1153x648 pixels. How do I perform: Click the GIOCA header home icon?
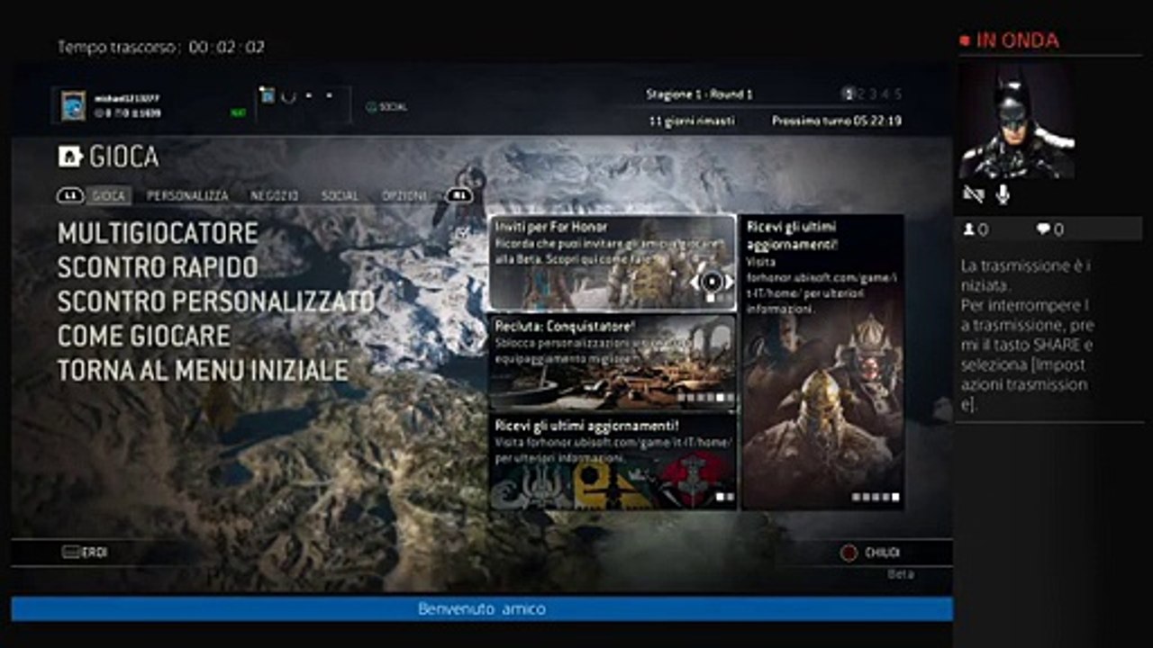(x=70, y=157)
